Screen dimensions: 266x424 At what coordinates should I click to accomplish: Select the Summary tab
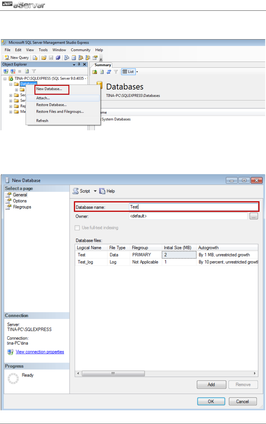click(x=103, y=65)
